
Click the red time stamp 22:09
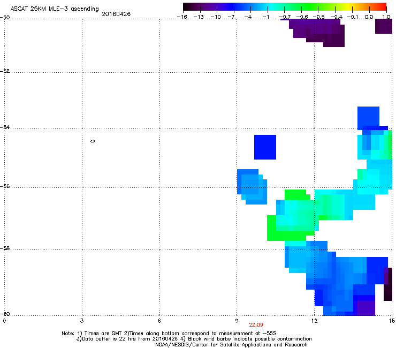tap(256, 325)
